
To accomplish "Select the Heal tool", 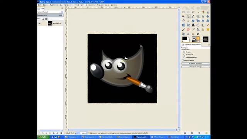I will (x=208, y=29).
